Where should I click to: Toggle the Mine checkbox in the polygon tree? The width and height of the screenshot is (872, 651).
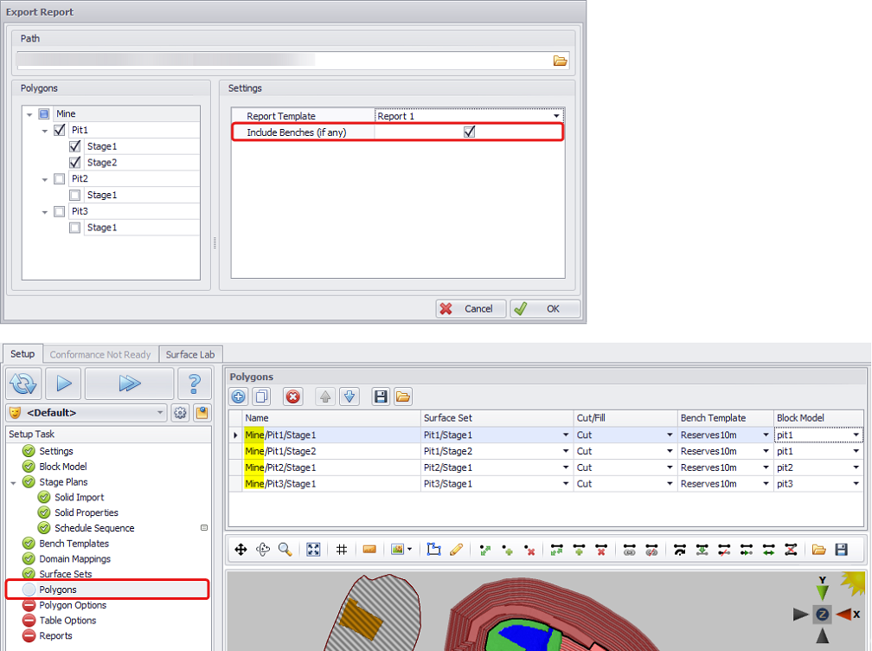44,114
